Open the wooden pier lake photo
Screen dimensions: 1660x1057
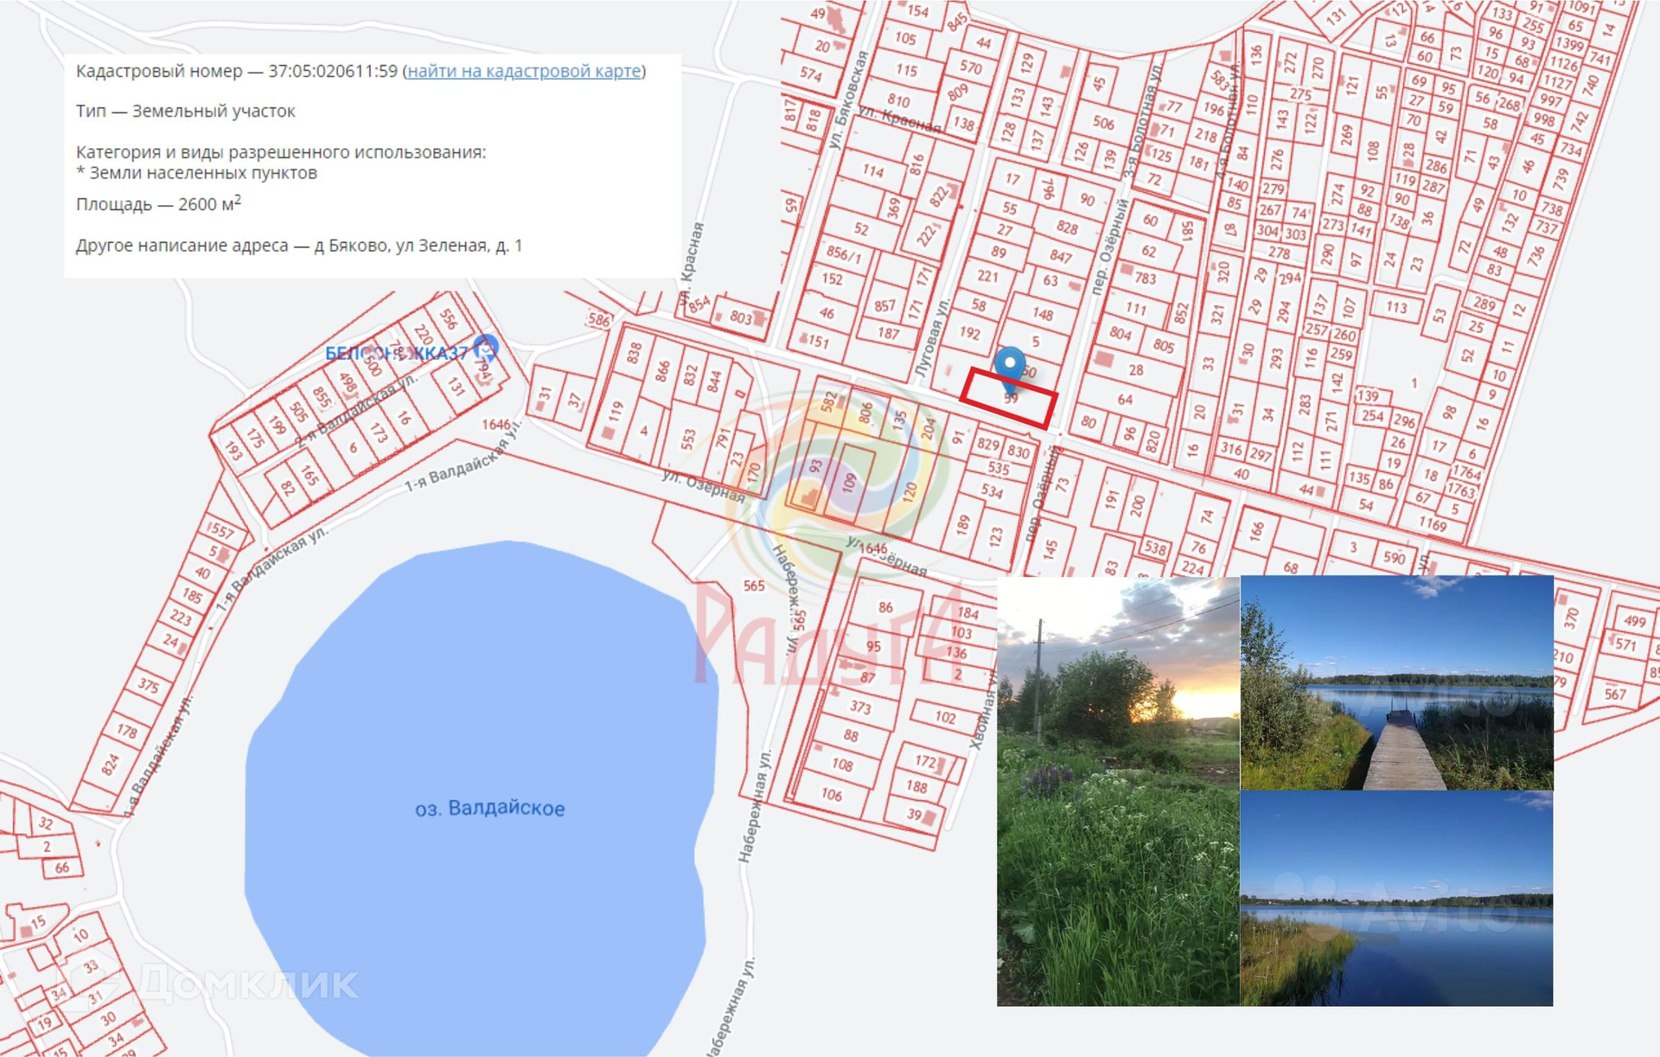(x=1396, y=683)
